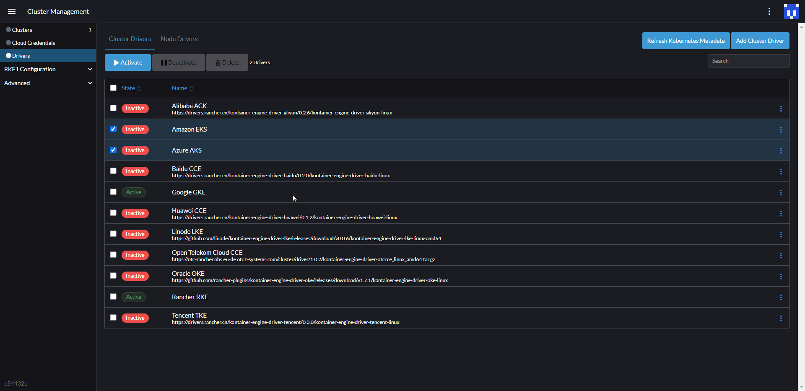Check the select-all checkbox in the table header
This screenshot has width=805, height=391.
click(113, 88)
